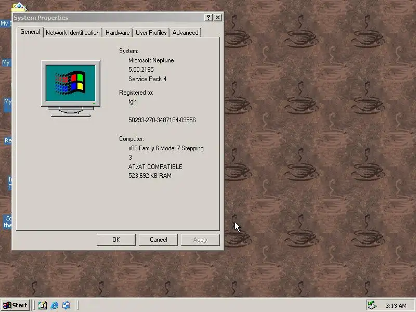Click the Unplug or Eject Hardware tray icon
Viewport: 416px width, 312px height.
372,305
